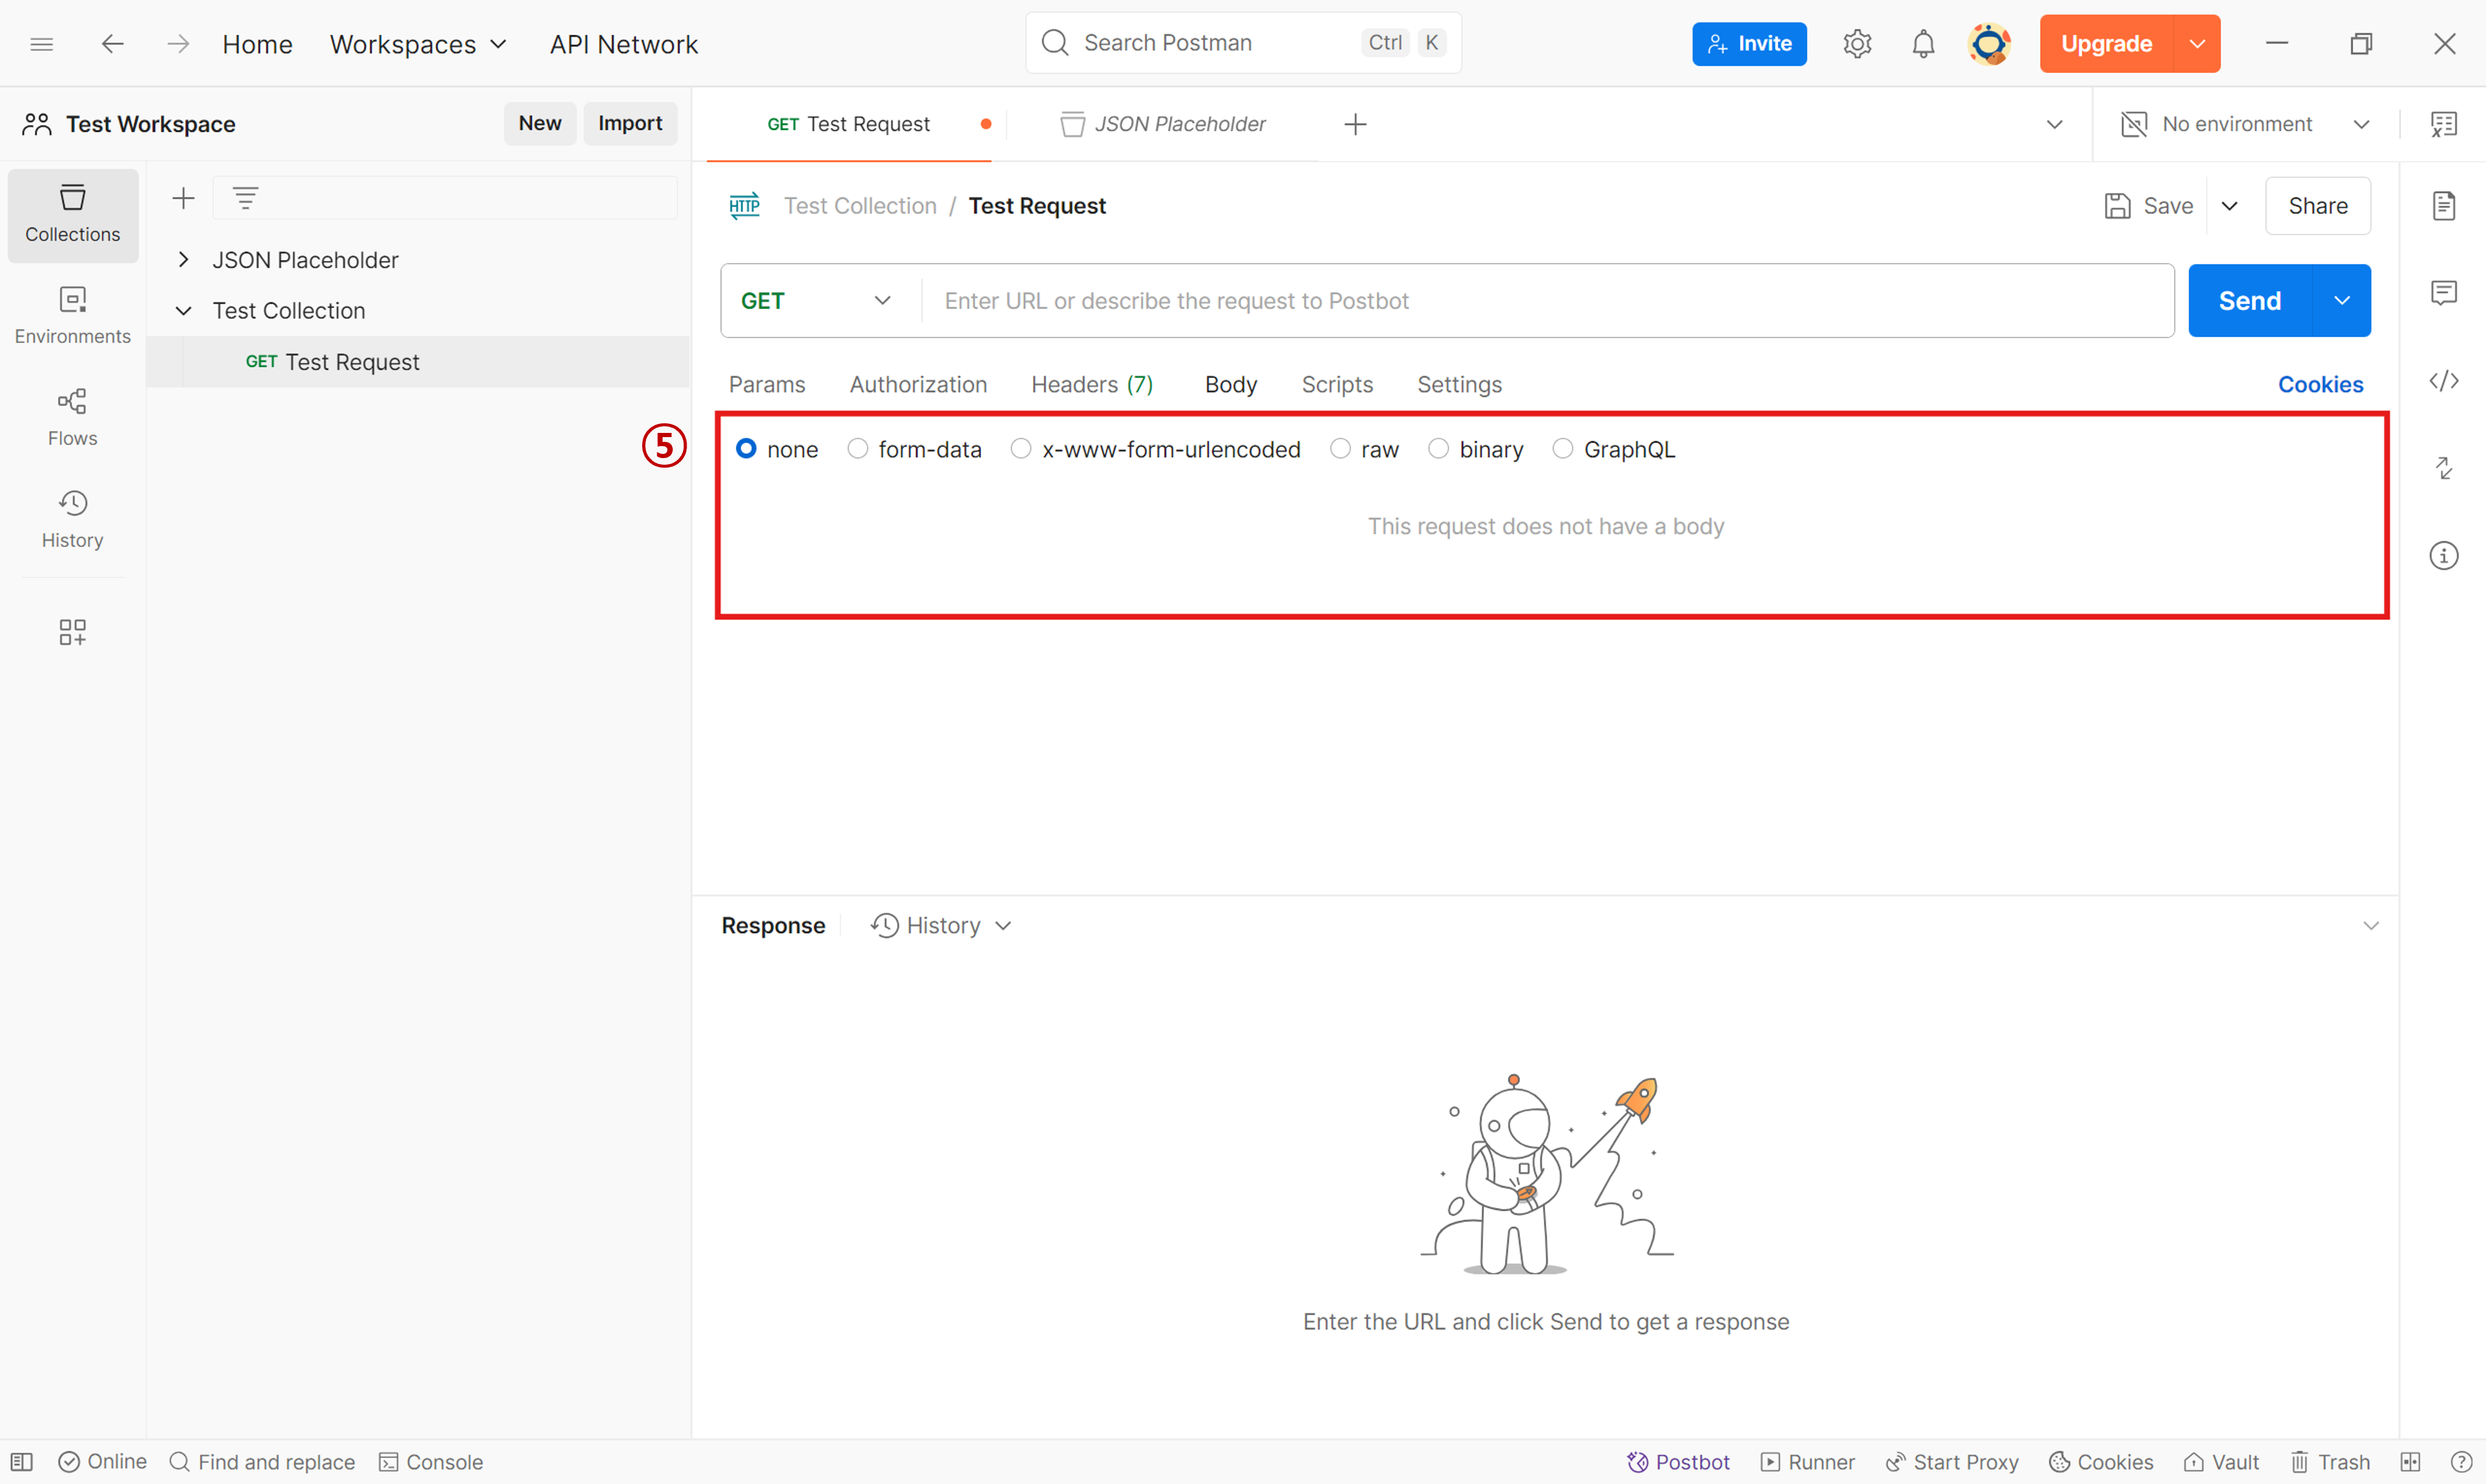The width and height of the screenshot is (2486, 1484).
Task: Select the none body option
Action: click(x=746, y=449)
